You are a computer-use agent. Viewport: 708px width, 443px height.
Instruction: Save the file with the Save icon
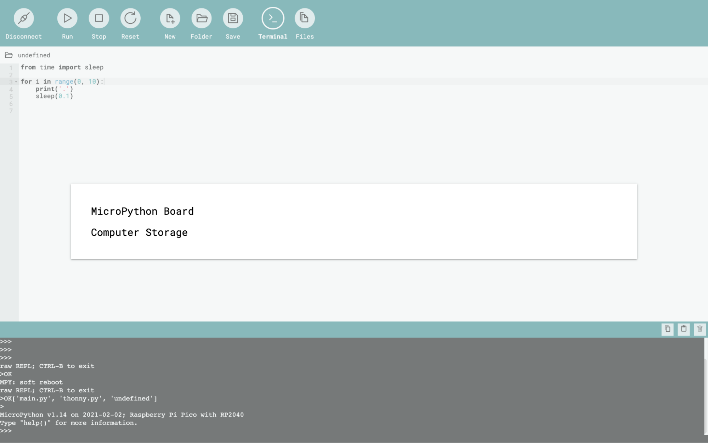(x=233, y=18)
